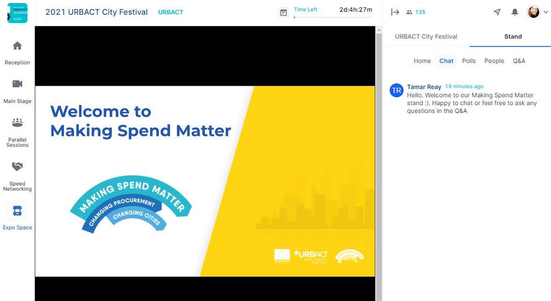Click the 2021 URBACT City Festival title
Screen dimensions: 551x301
click(96, 12)
